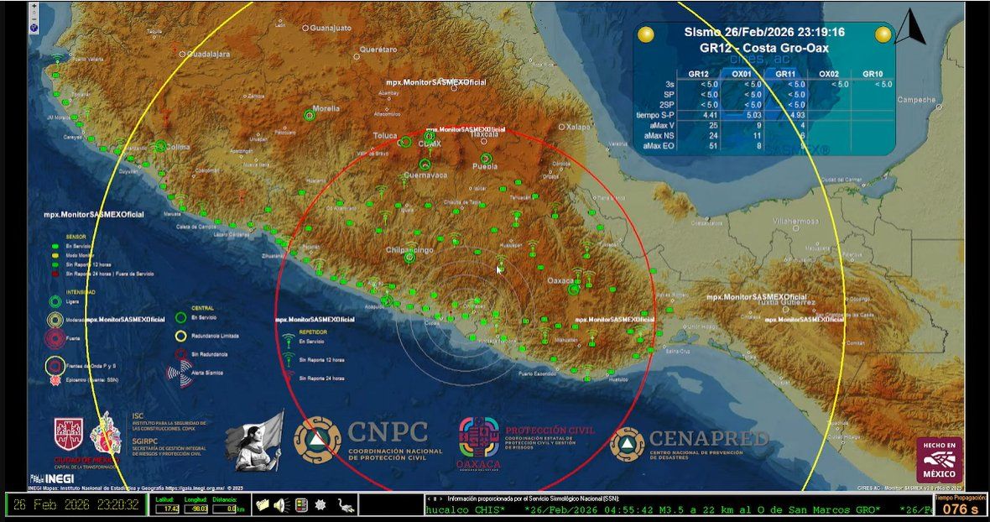
Task: Click the GR12 aMax EO value 51
Action: pos(713,146)
